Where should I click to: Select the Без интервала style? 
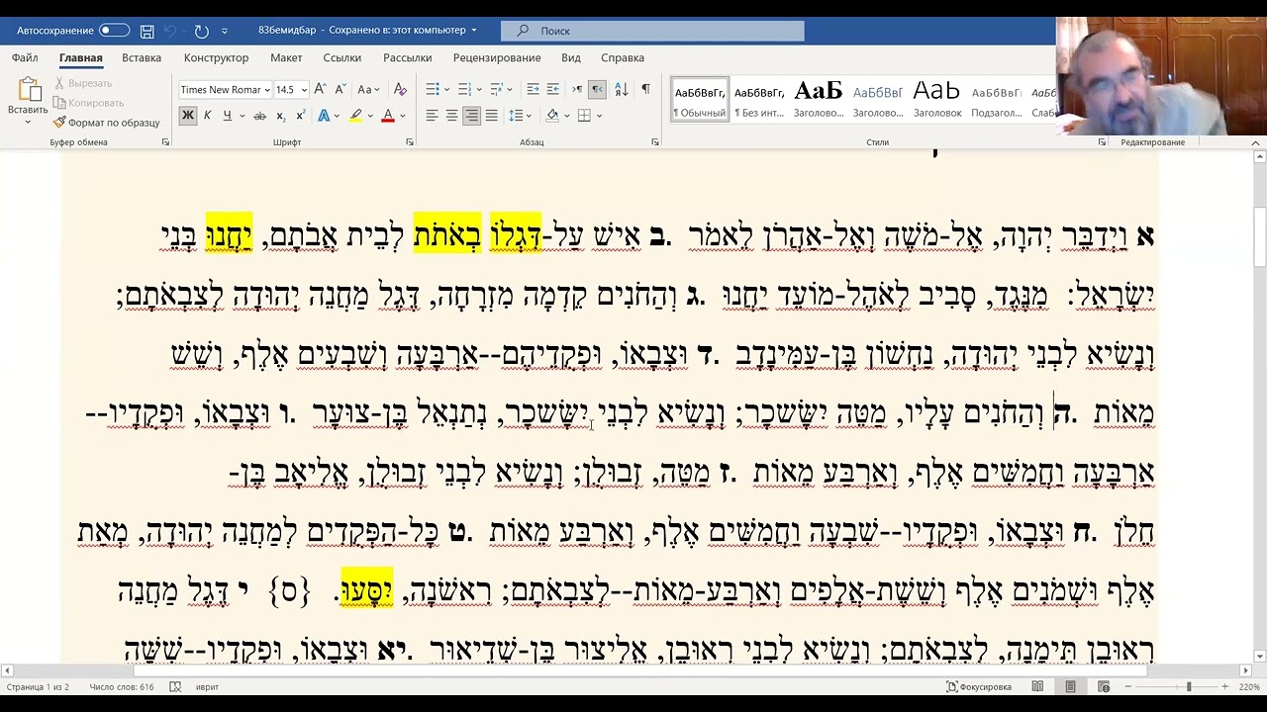coord(759,100)
